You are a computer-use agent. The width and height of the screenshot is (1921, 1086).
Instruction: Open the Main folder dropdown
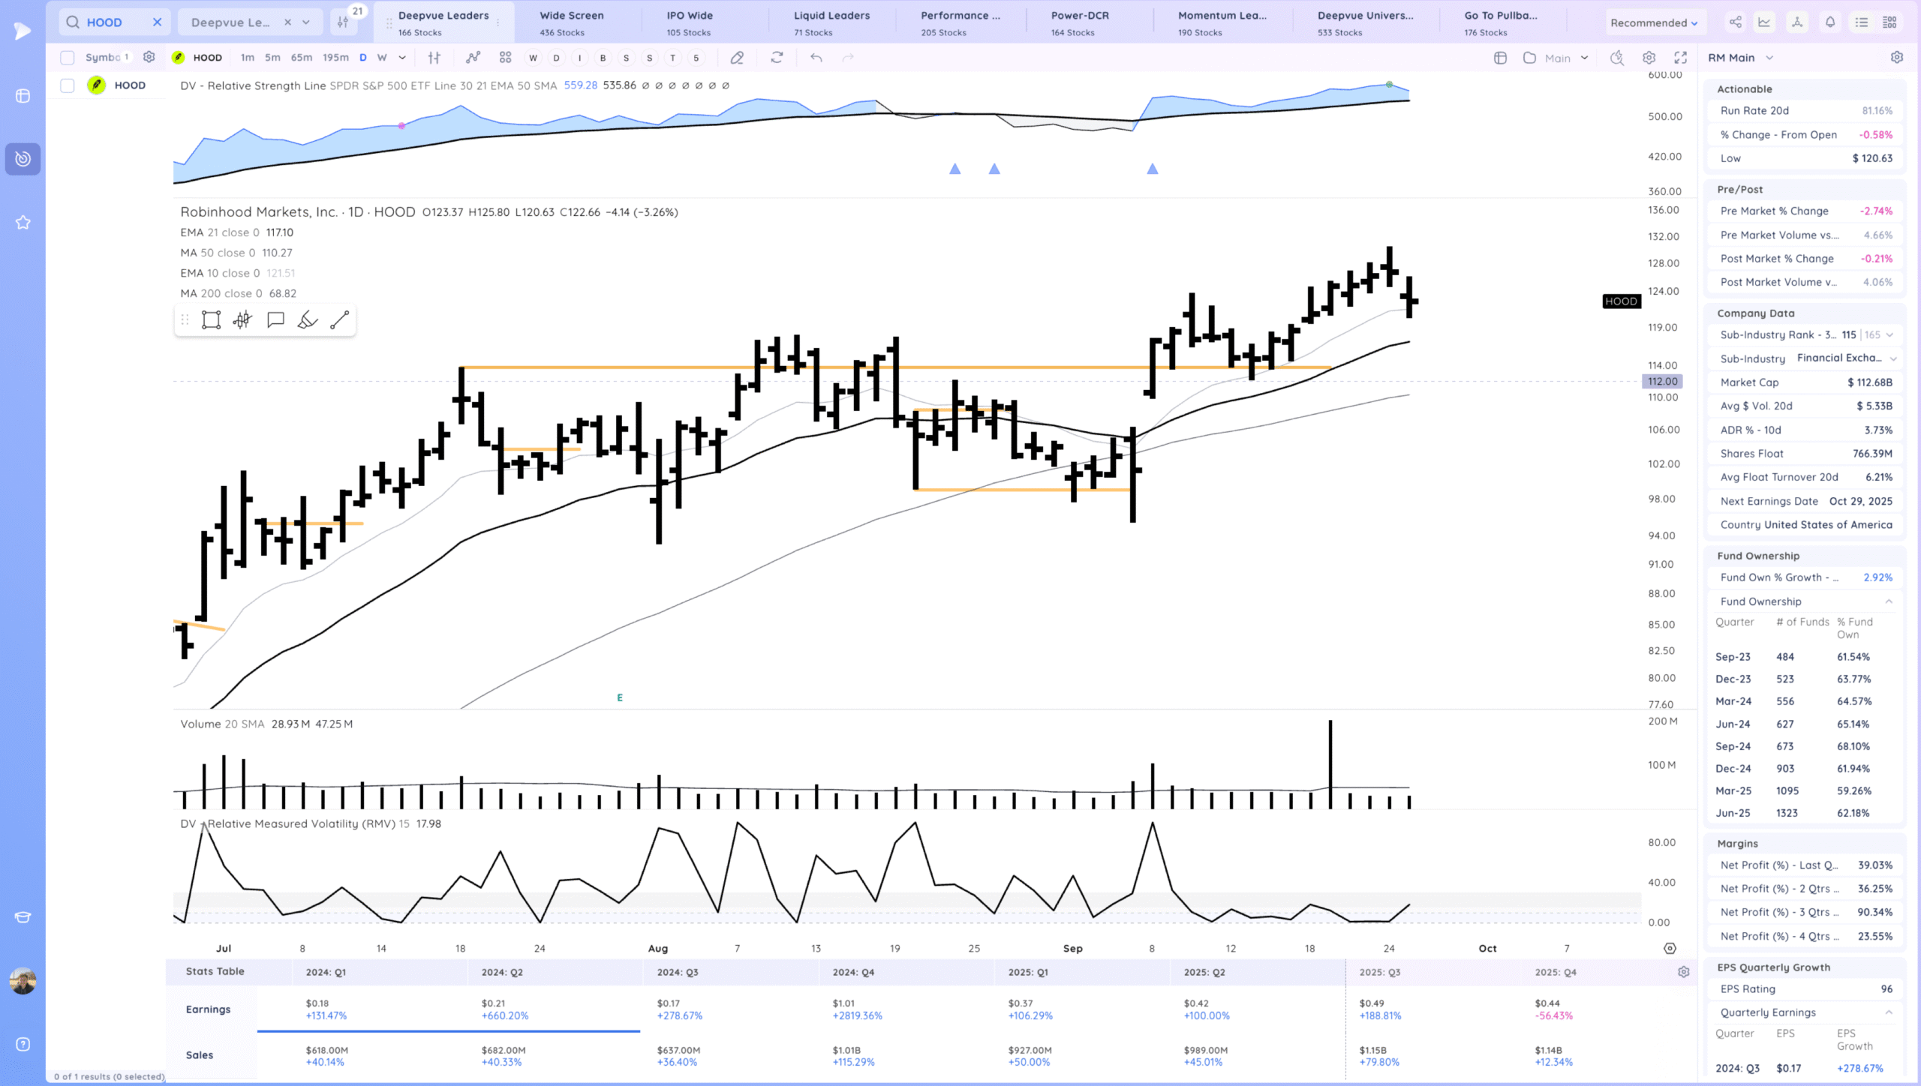tap(1584, 58)
